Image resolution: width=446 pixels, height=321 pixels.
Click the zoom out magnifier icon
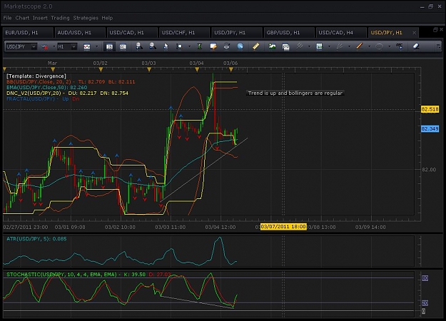(x=153, y=46)
